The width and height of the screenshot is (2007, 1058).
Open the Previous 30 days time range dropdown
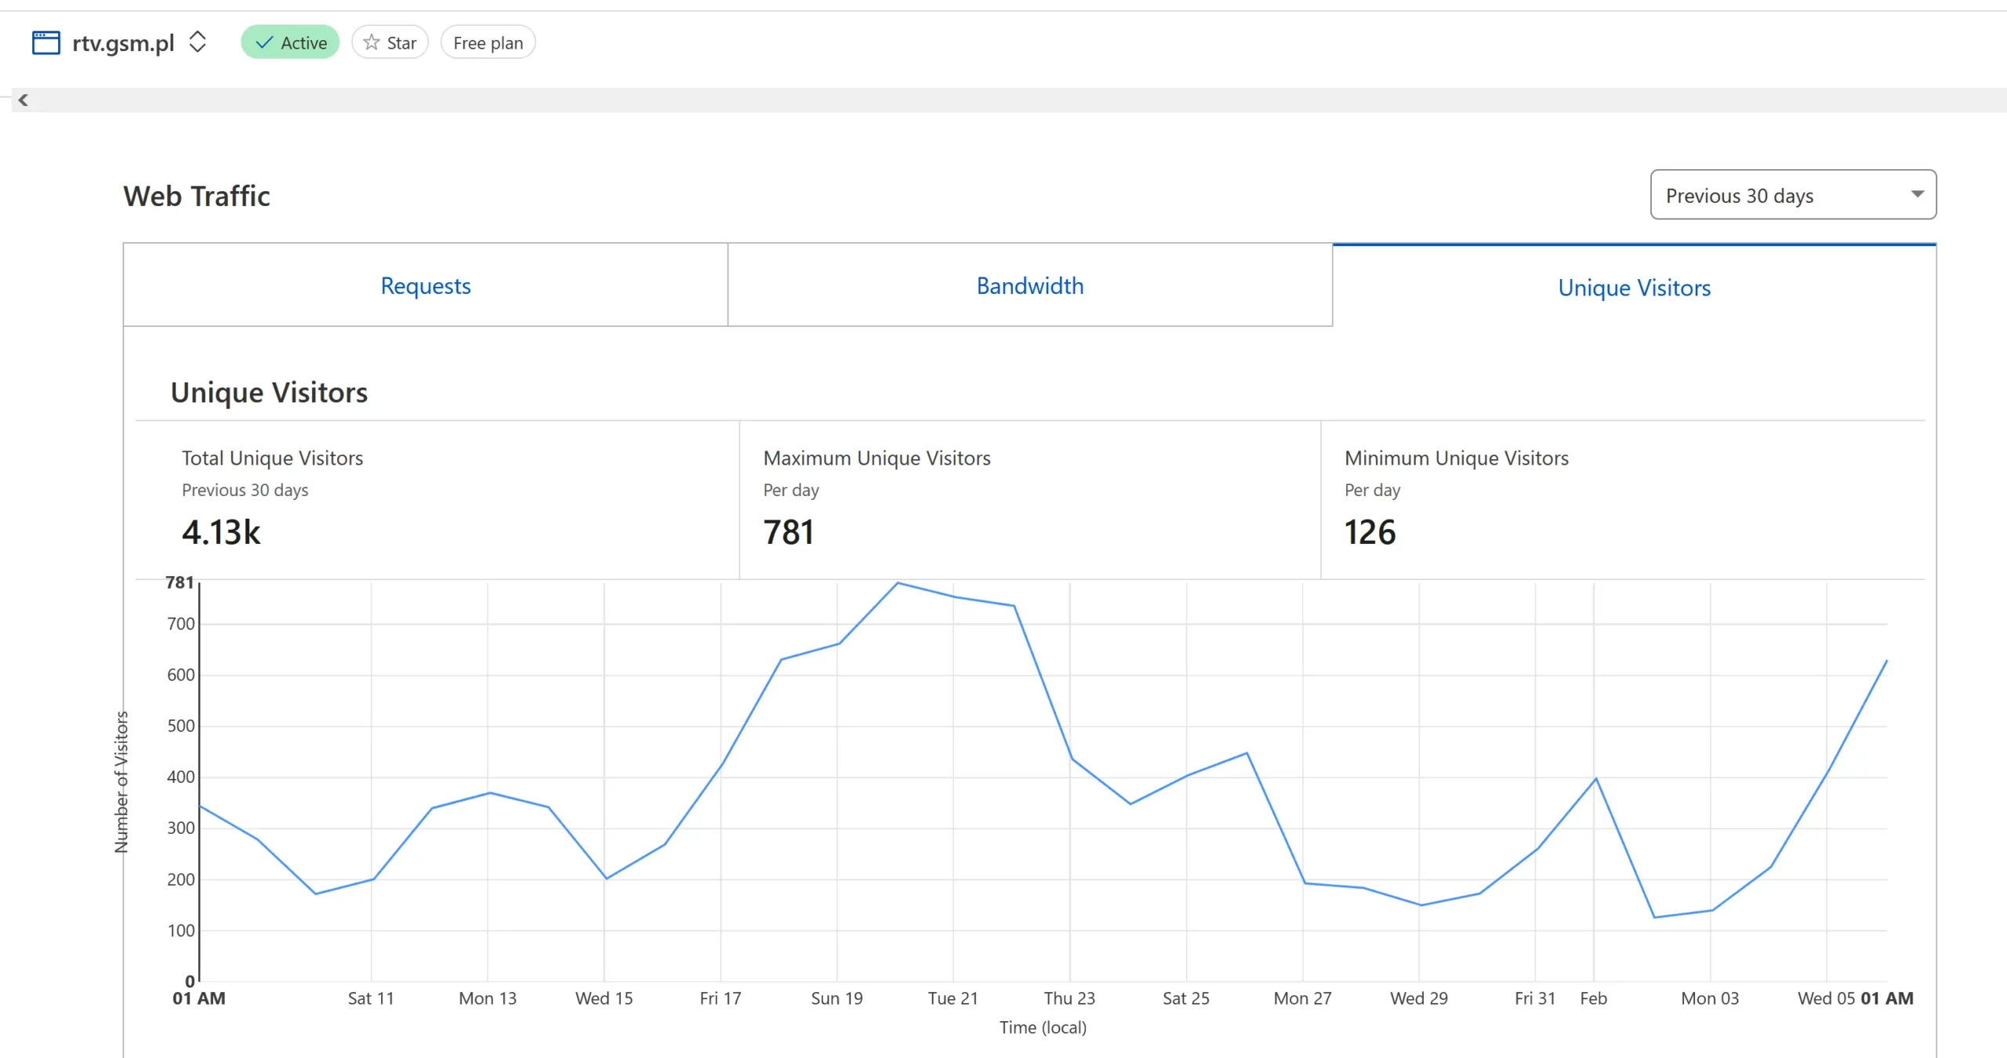(1792, 195)
